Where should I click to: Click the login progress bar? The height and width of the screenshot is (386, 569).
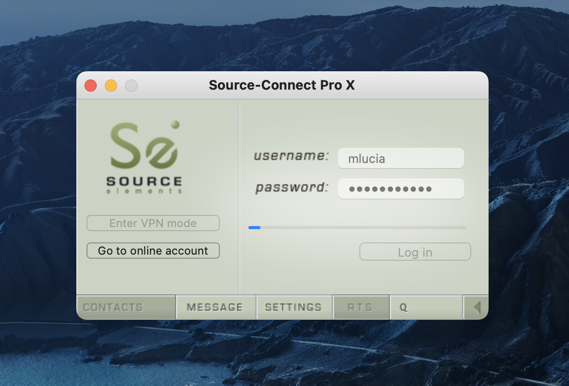357,228
